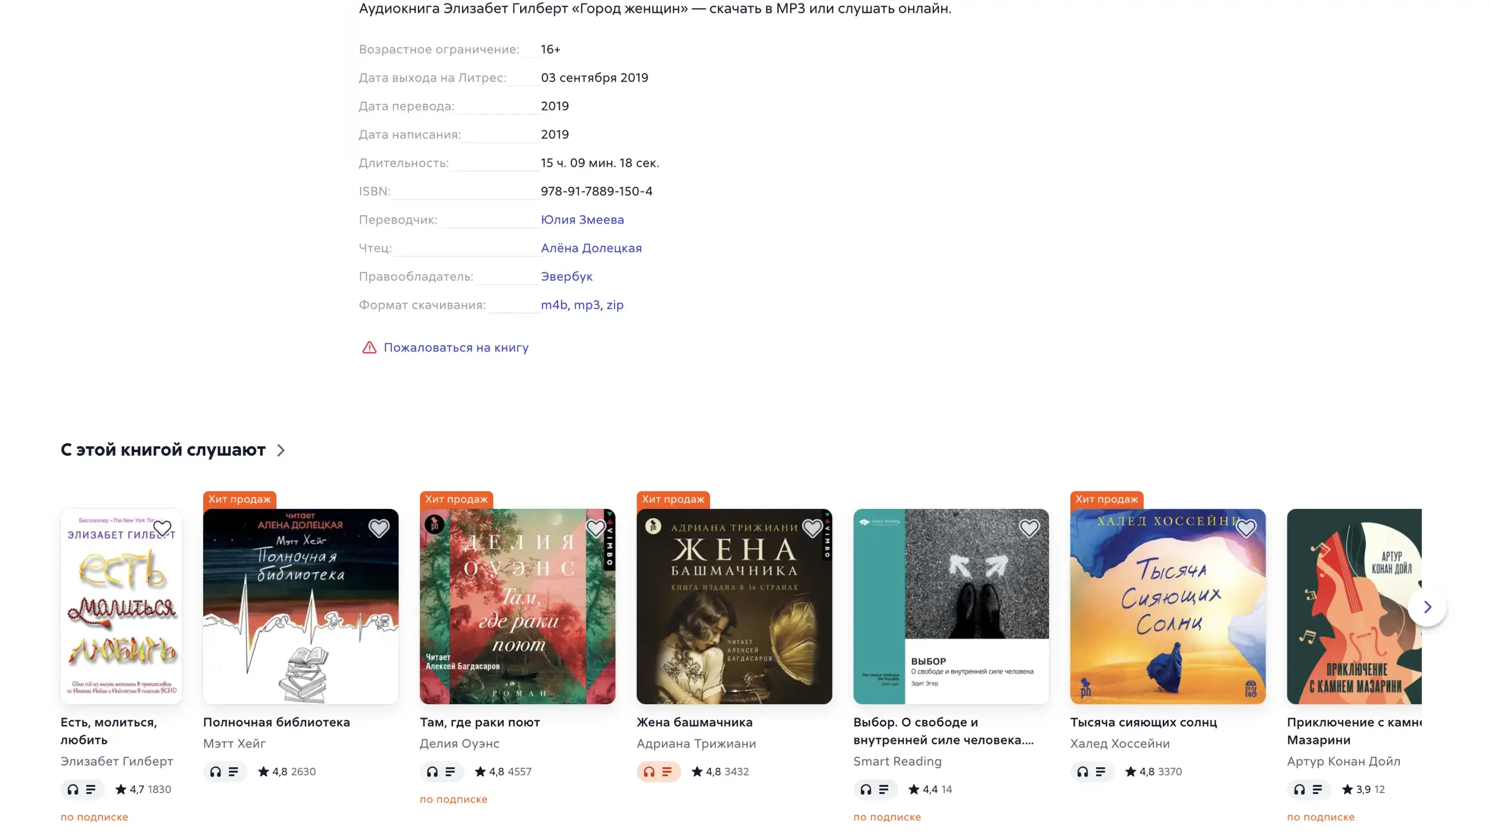The height and width of the screenshot is (837, 1489).
Task: Click the text-lines icon under Там, где раки поют
Action: [450, 772]
